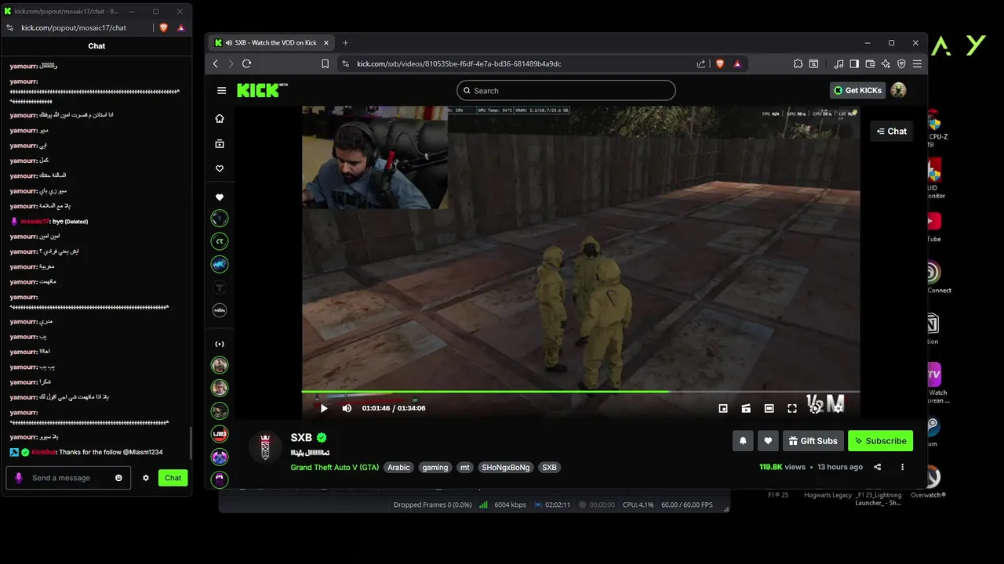The width and height of the screenshot is (1004, 564).
Task: Open site settings icon in chat popout
Action: 9,27
